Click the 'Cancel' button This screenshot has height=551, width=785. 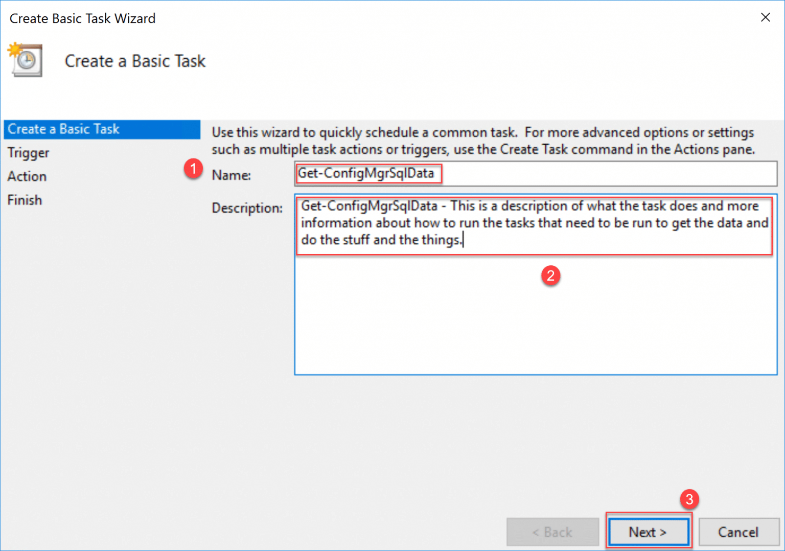coord(738,532)
